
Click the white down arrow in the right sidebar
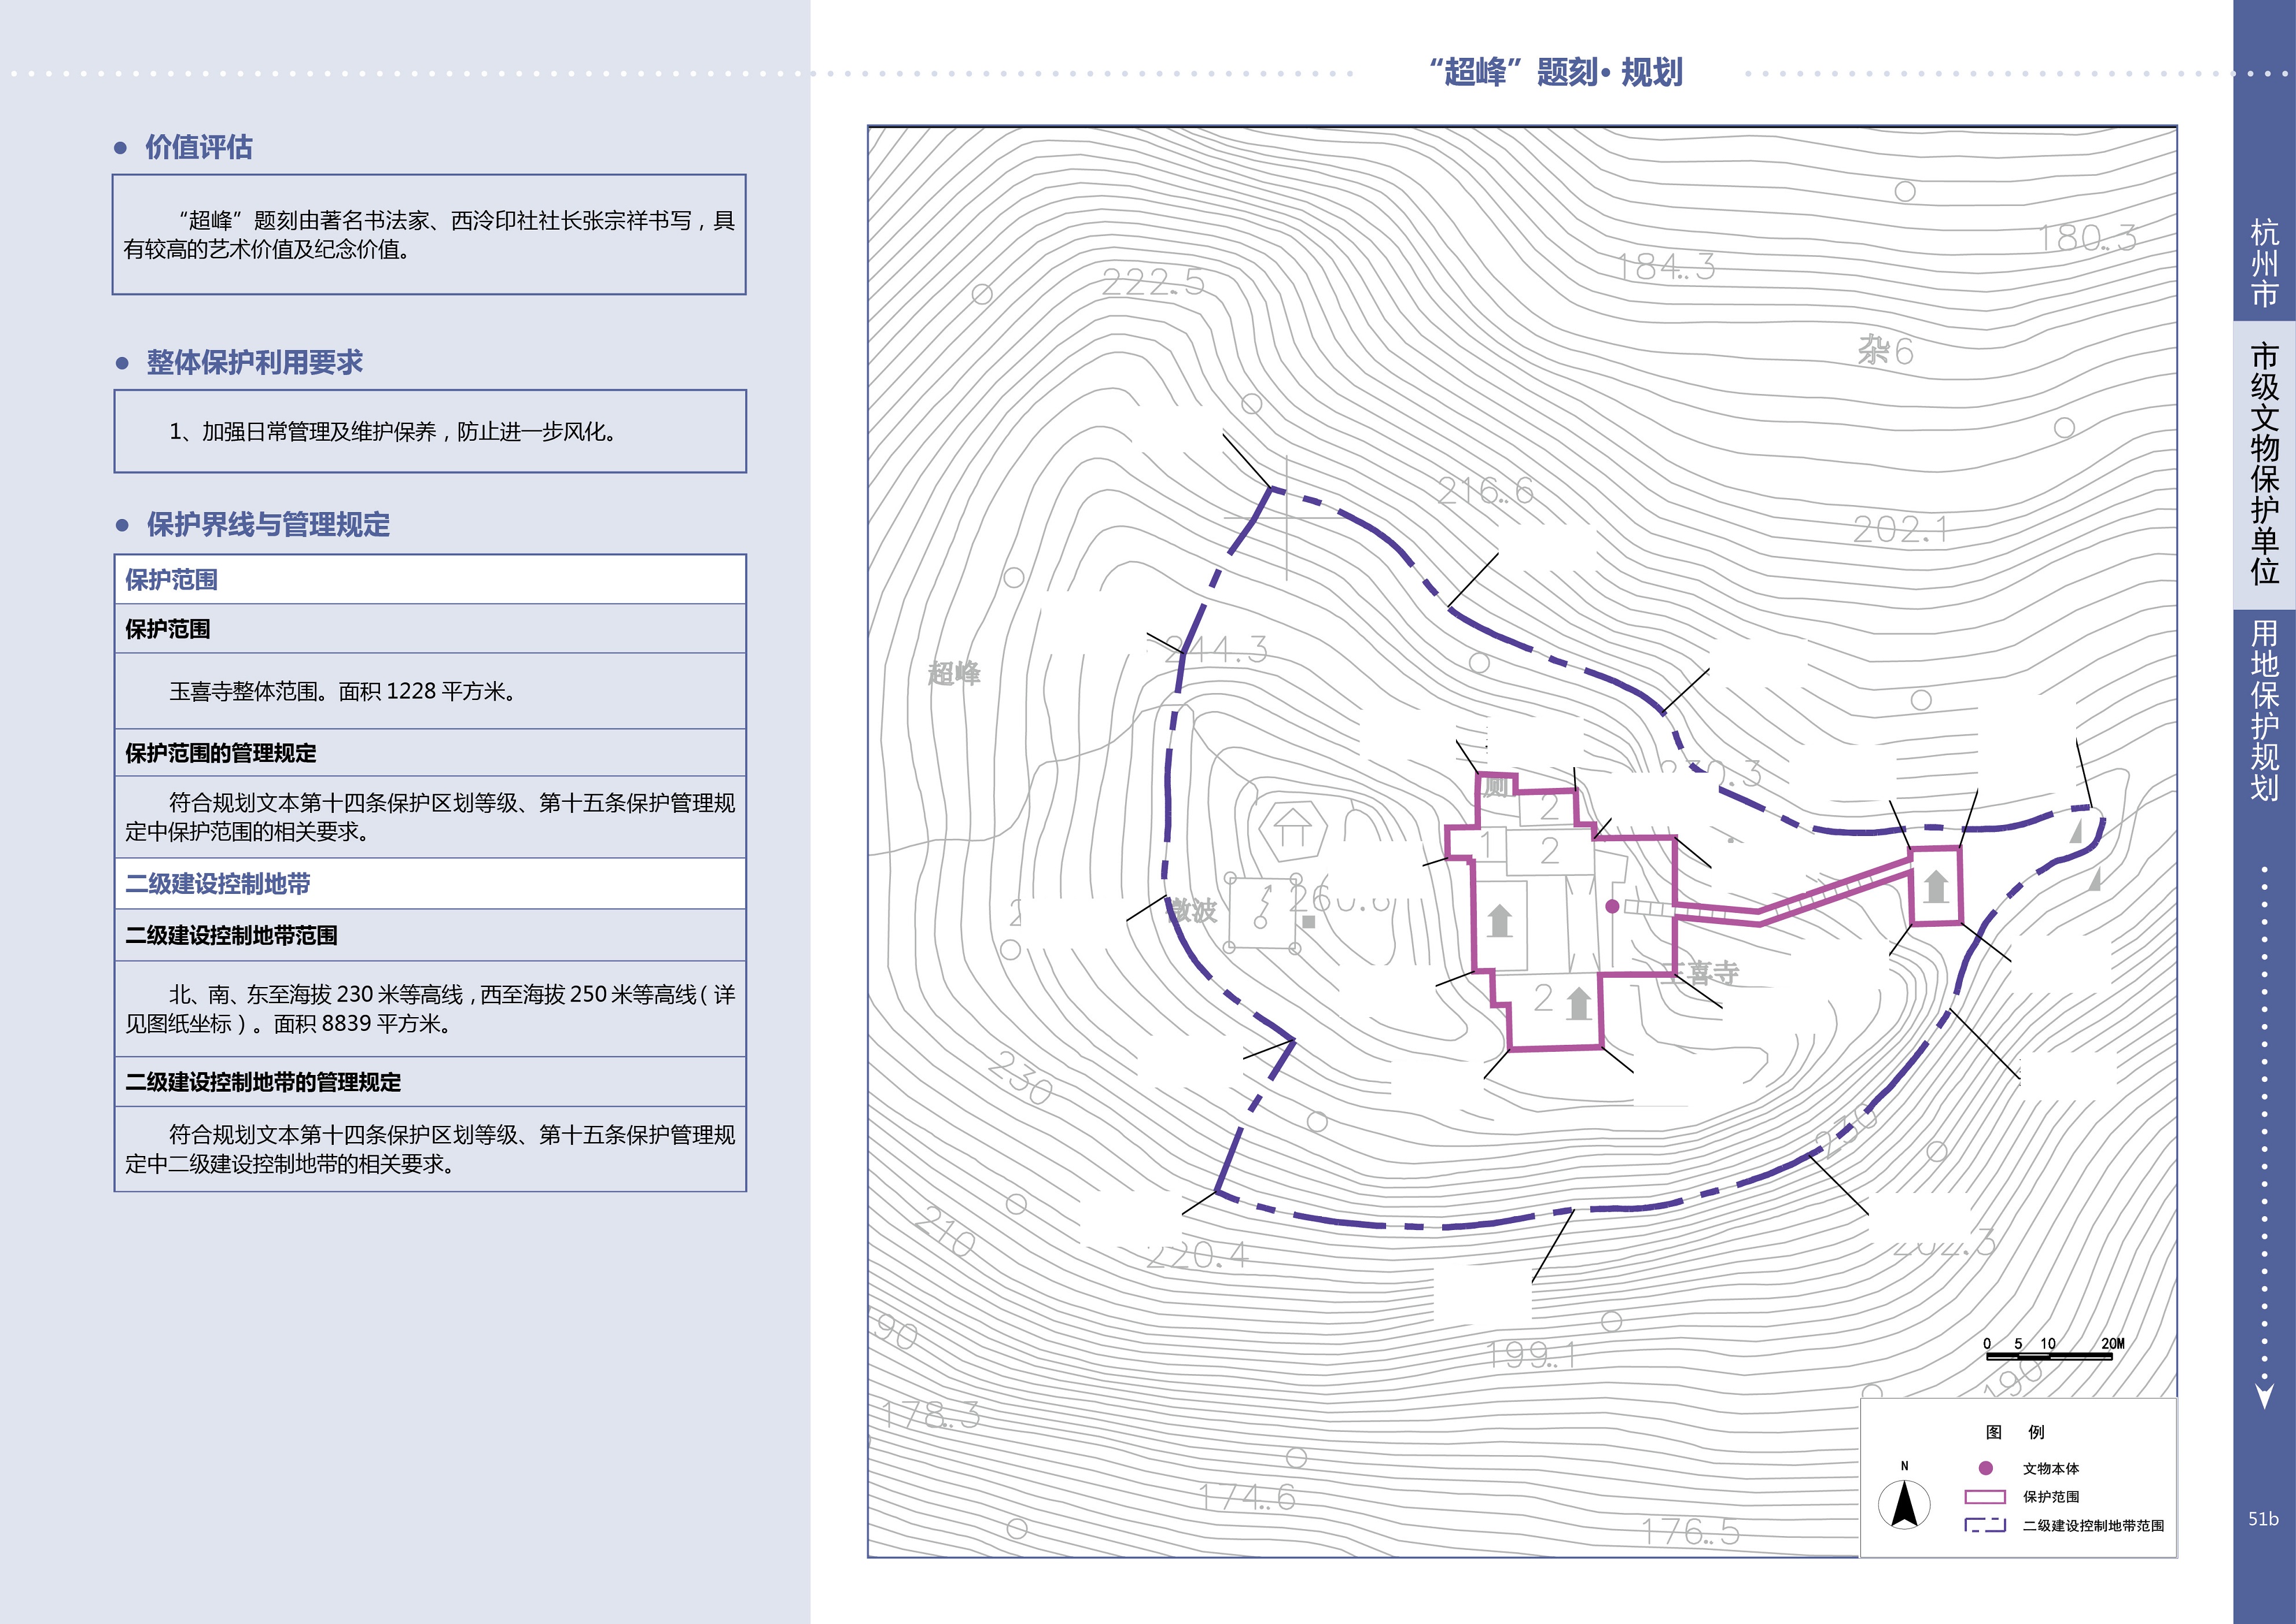point(2265,1396)
